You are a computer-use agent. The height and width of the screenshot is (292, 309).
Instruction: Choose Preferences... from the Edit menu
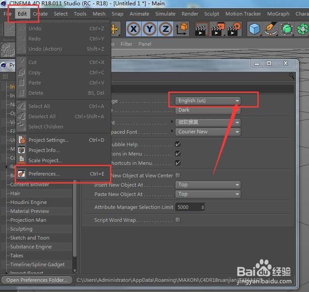tap(63, 174)
